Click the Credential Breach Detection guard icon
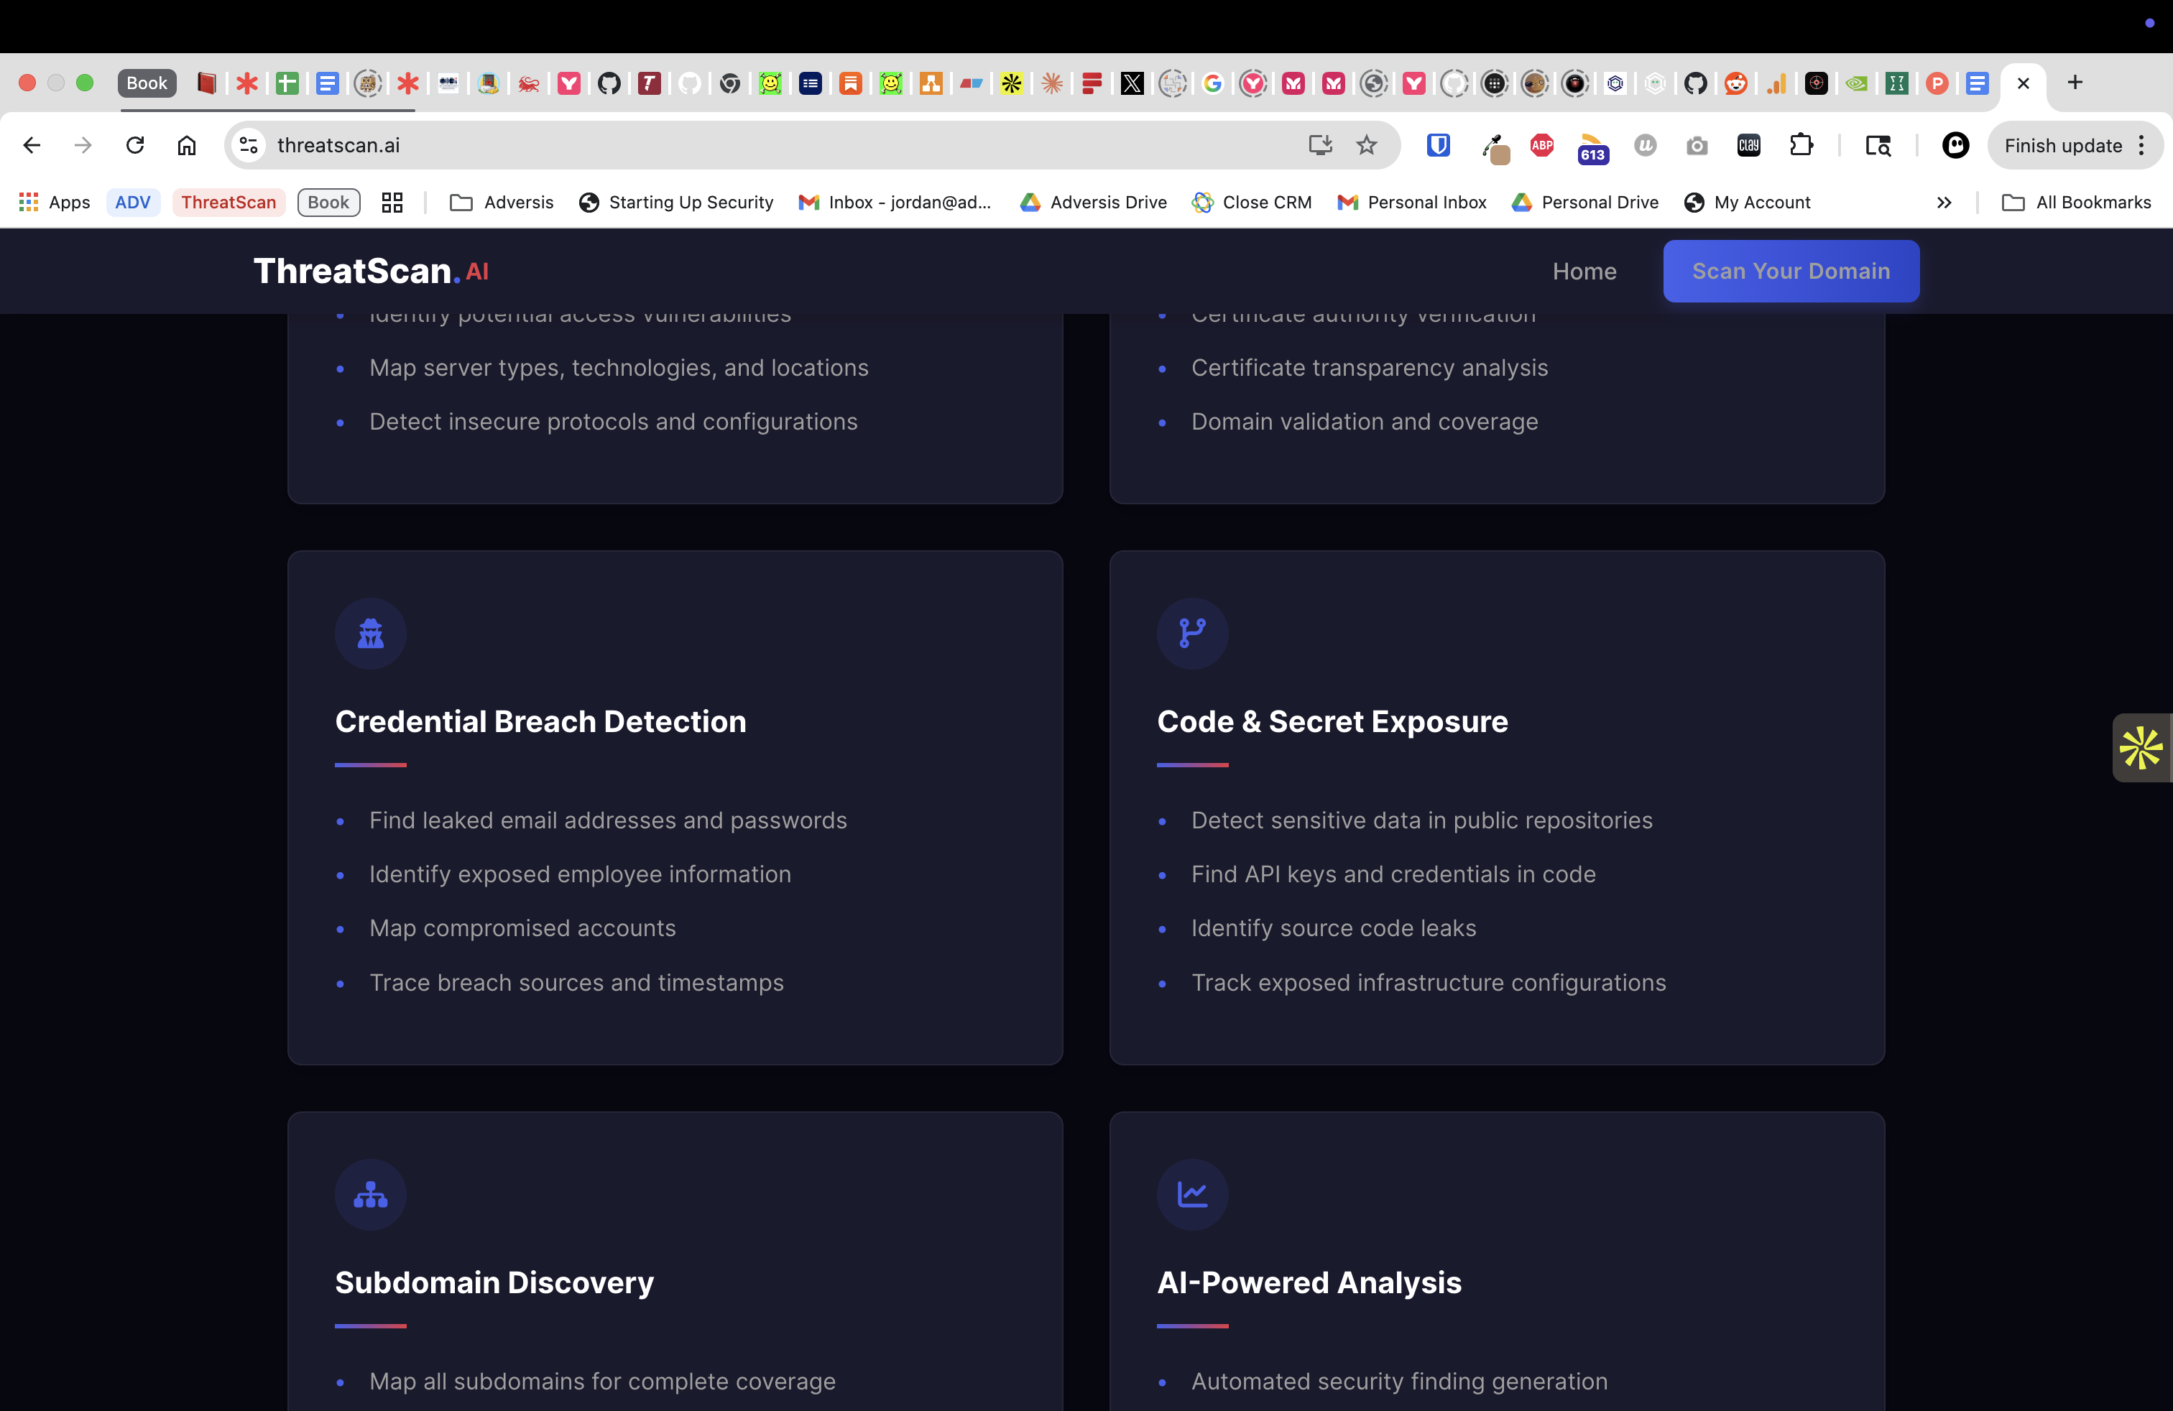2173x1411 pixels. coord(370,634)
